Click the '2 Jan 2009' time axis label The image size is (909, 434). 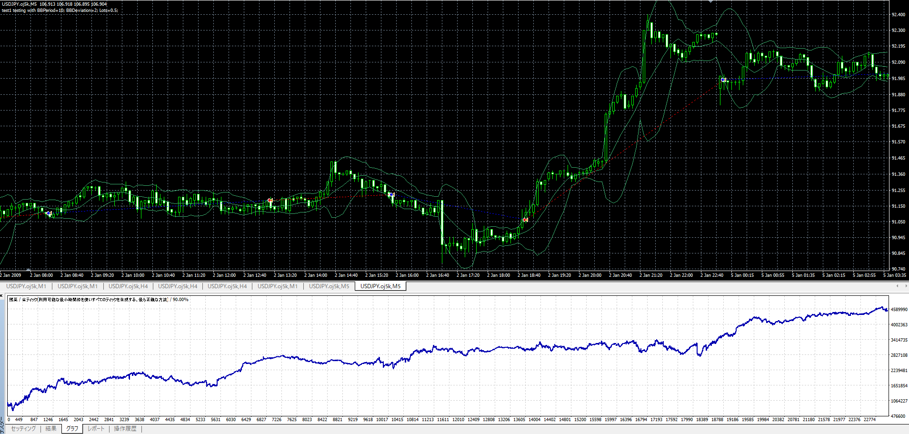10,275
